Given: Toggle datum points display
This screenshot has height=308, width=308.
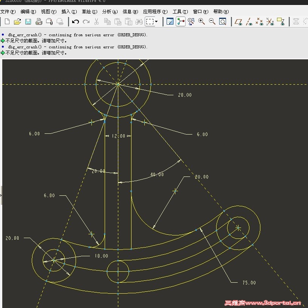Looking at the screenshot, I should pyautogui.click(x=260, y=22).
